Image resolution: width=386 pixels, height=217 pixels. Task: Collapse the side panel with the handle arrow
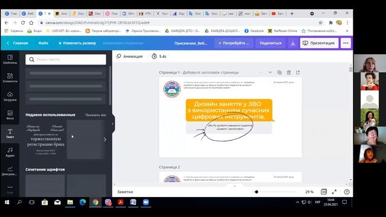point(113,124)
